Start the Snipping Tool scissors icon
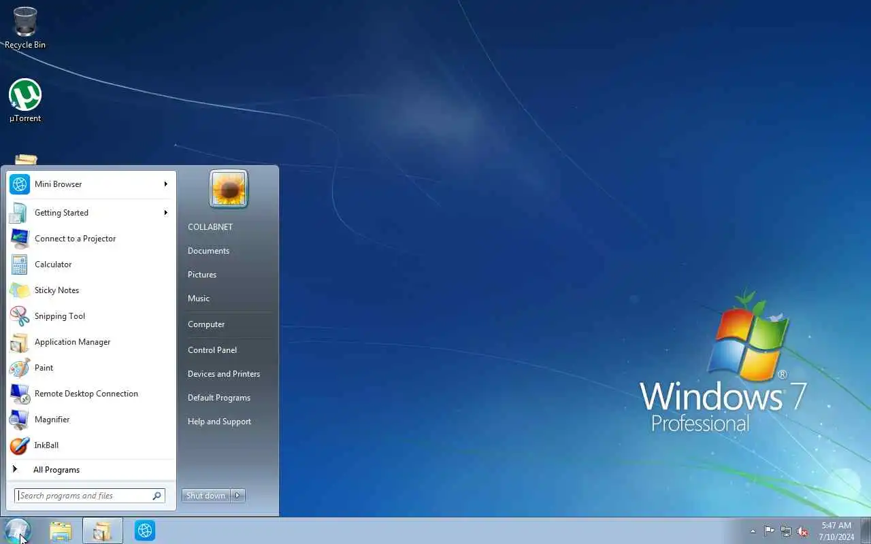 point(19,316)
